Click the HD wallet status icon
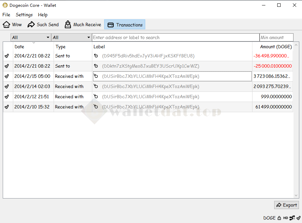 click(286, 218)
